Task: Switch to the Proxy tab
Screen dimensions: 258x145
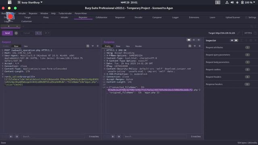Action: pyautogui.click(x=46, y=17)
